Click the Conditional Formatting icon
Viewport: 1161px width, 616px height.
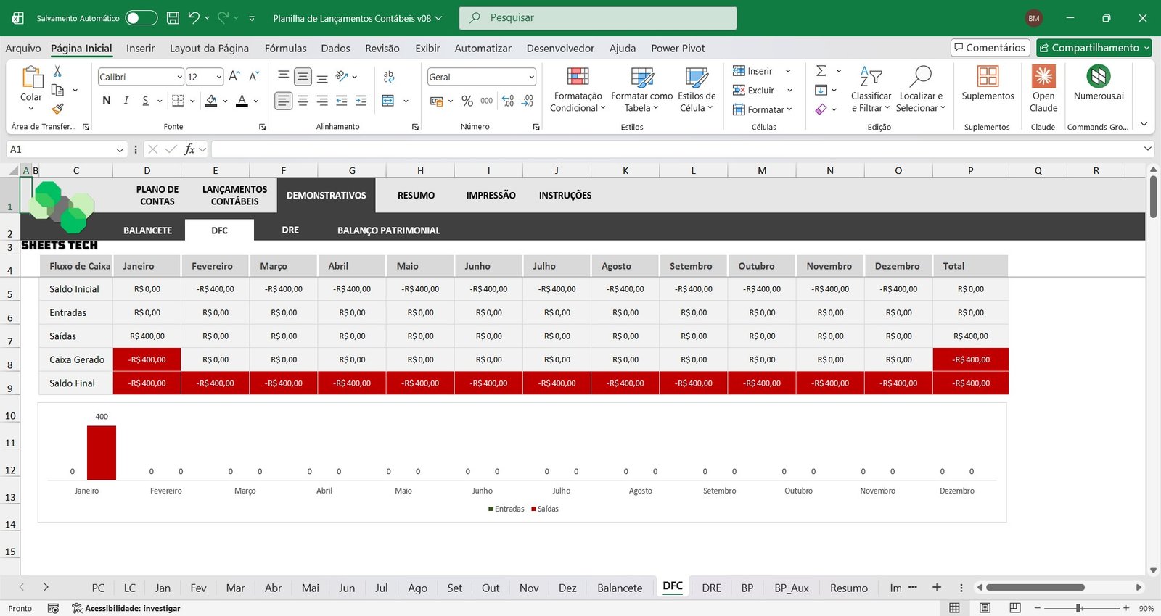click(x=578, y=78)
